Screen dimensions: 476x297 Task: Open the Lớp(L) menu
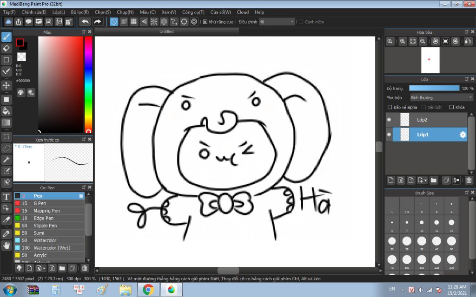pyautogui.click(x=59, y=12)
